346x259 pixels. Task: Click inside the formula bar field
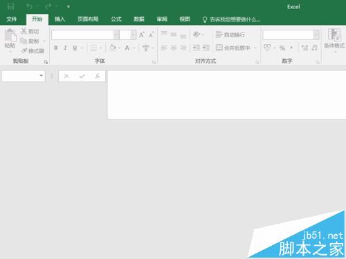point(227,95)
